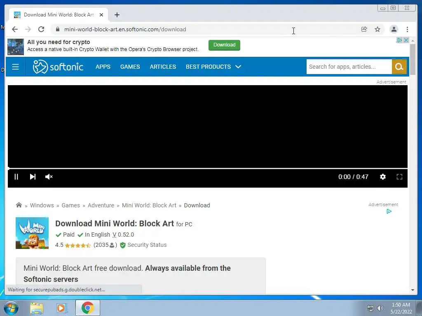Click the green Security Status shield icon
422x316 pixels.
(123, 245)
